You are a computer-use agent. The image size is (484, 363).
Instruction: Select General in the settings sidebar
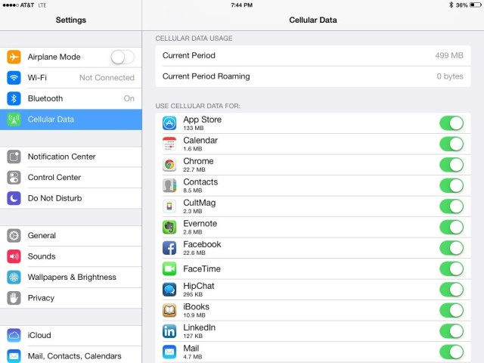click(x=71, y=235)
